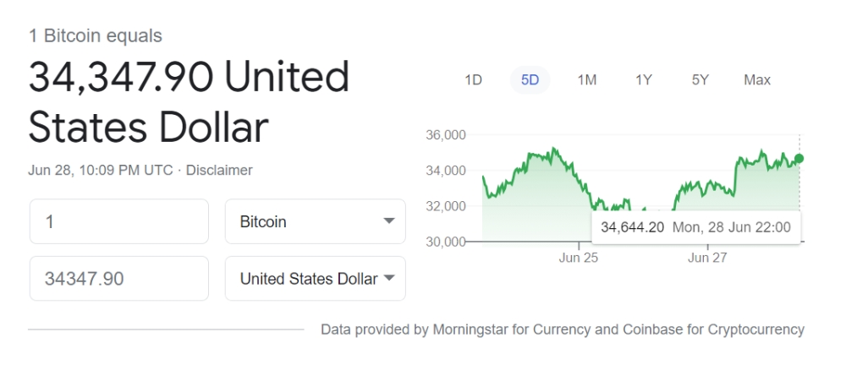Click the 34,347.90 United States Dollar heading
This screenshot has height=381, width=846.
click(189, 102)
